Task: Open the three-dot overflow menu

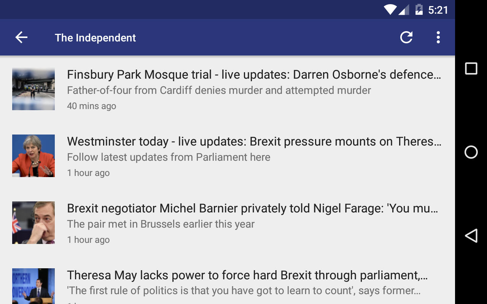Action: 438,37
